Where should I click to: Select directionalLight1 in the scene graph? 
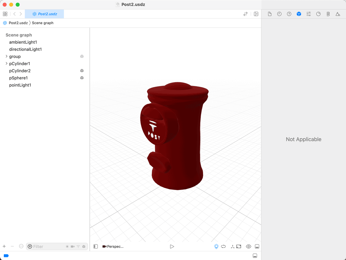(25, 49)
